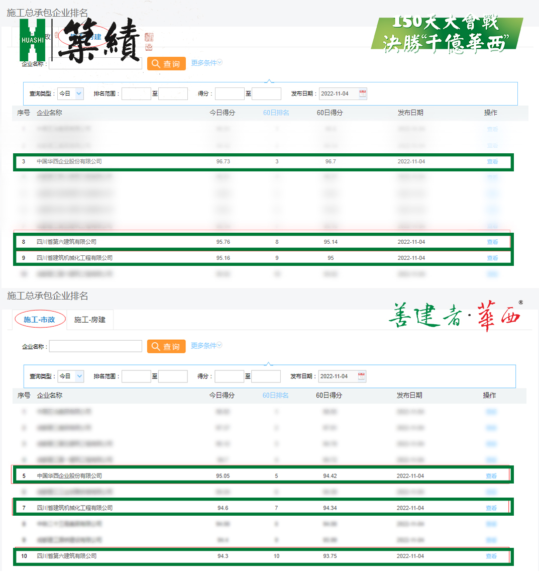This screenshot has width=539, height=576.
Task: Switch to the 施工-市政 tab
Action: (x=40, y=320)
